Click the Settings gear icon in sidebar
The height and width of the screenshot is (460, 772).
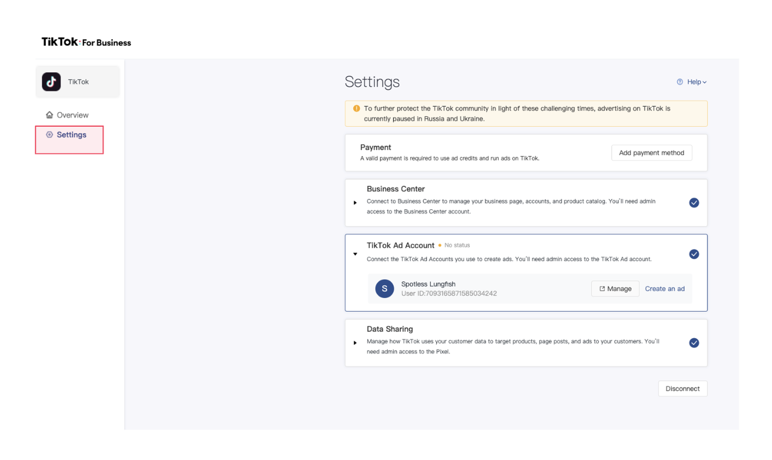[x=49, y=135]
